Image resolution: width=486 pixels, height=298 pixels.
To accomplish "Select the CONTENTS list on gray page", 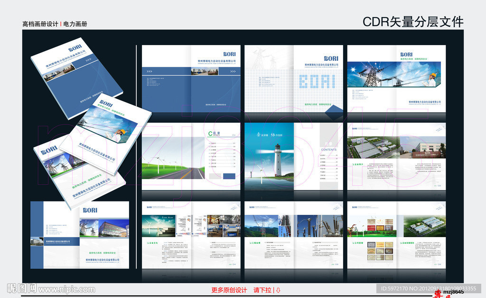I will click(328, 163).
